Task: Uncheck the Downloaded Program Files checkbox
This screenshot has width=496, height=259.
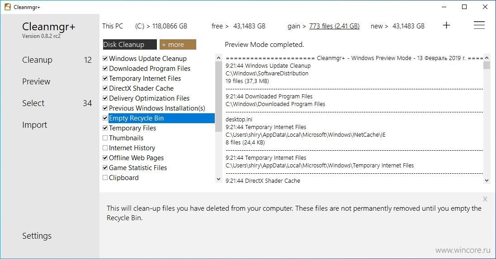Action: pos(105,69)
